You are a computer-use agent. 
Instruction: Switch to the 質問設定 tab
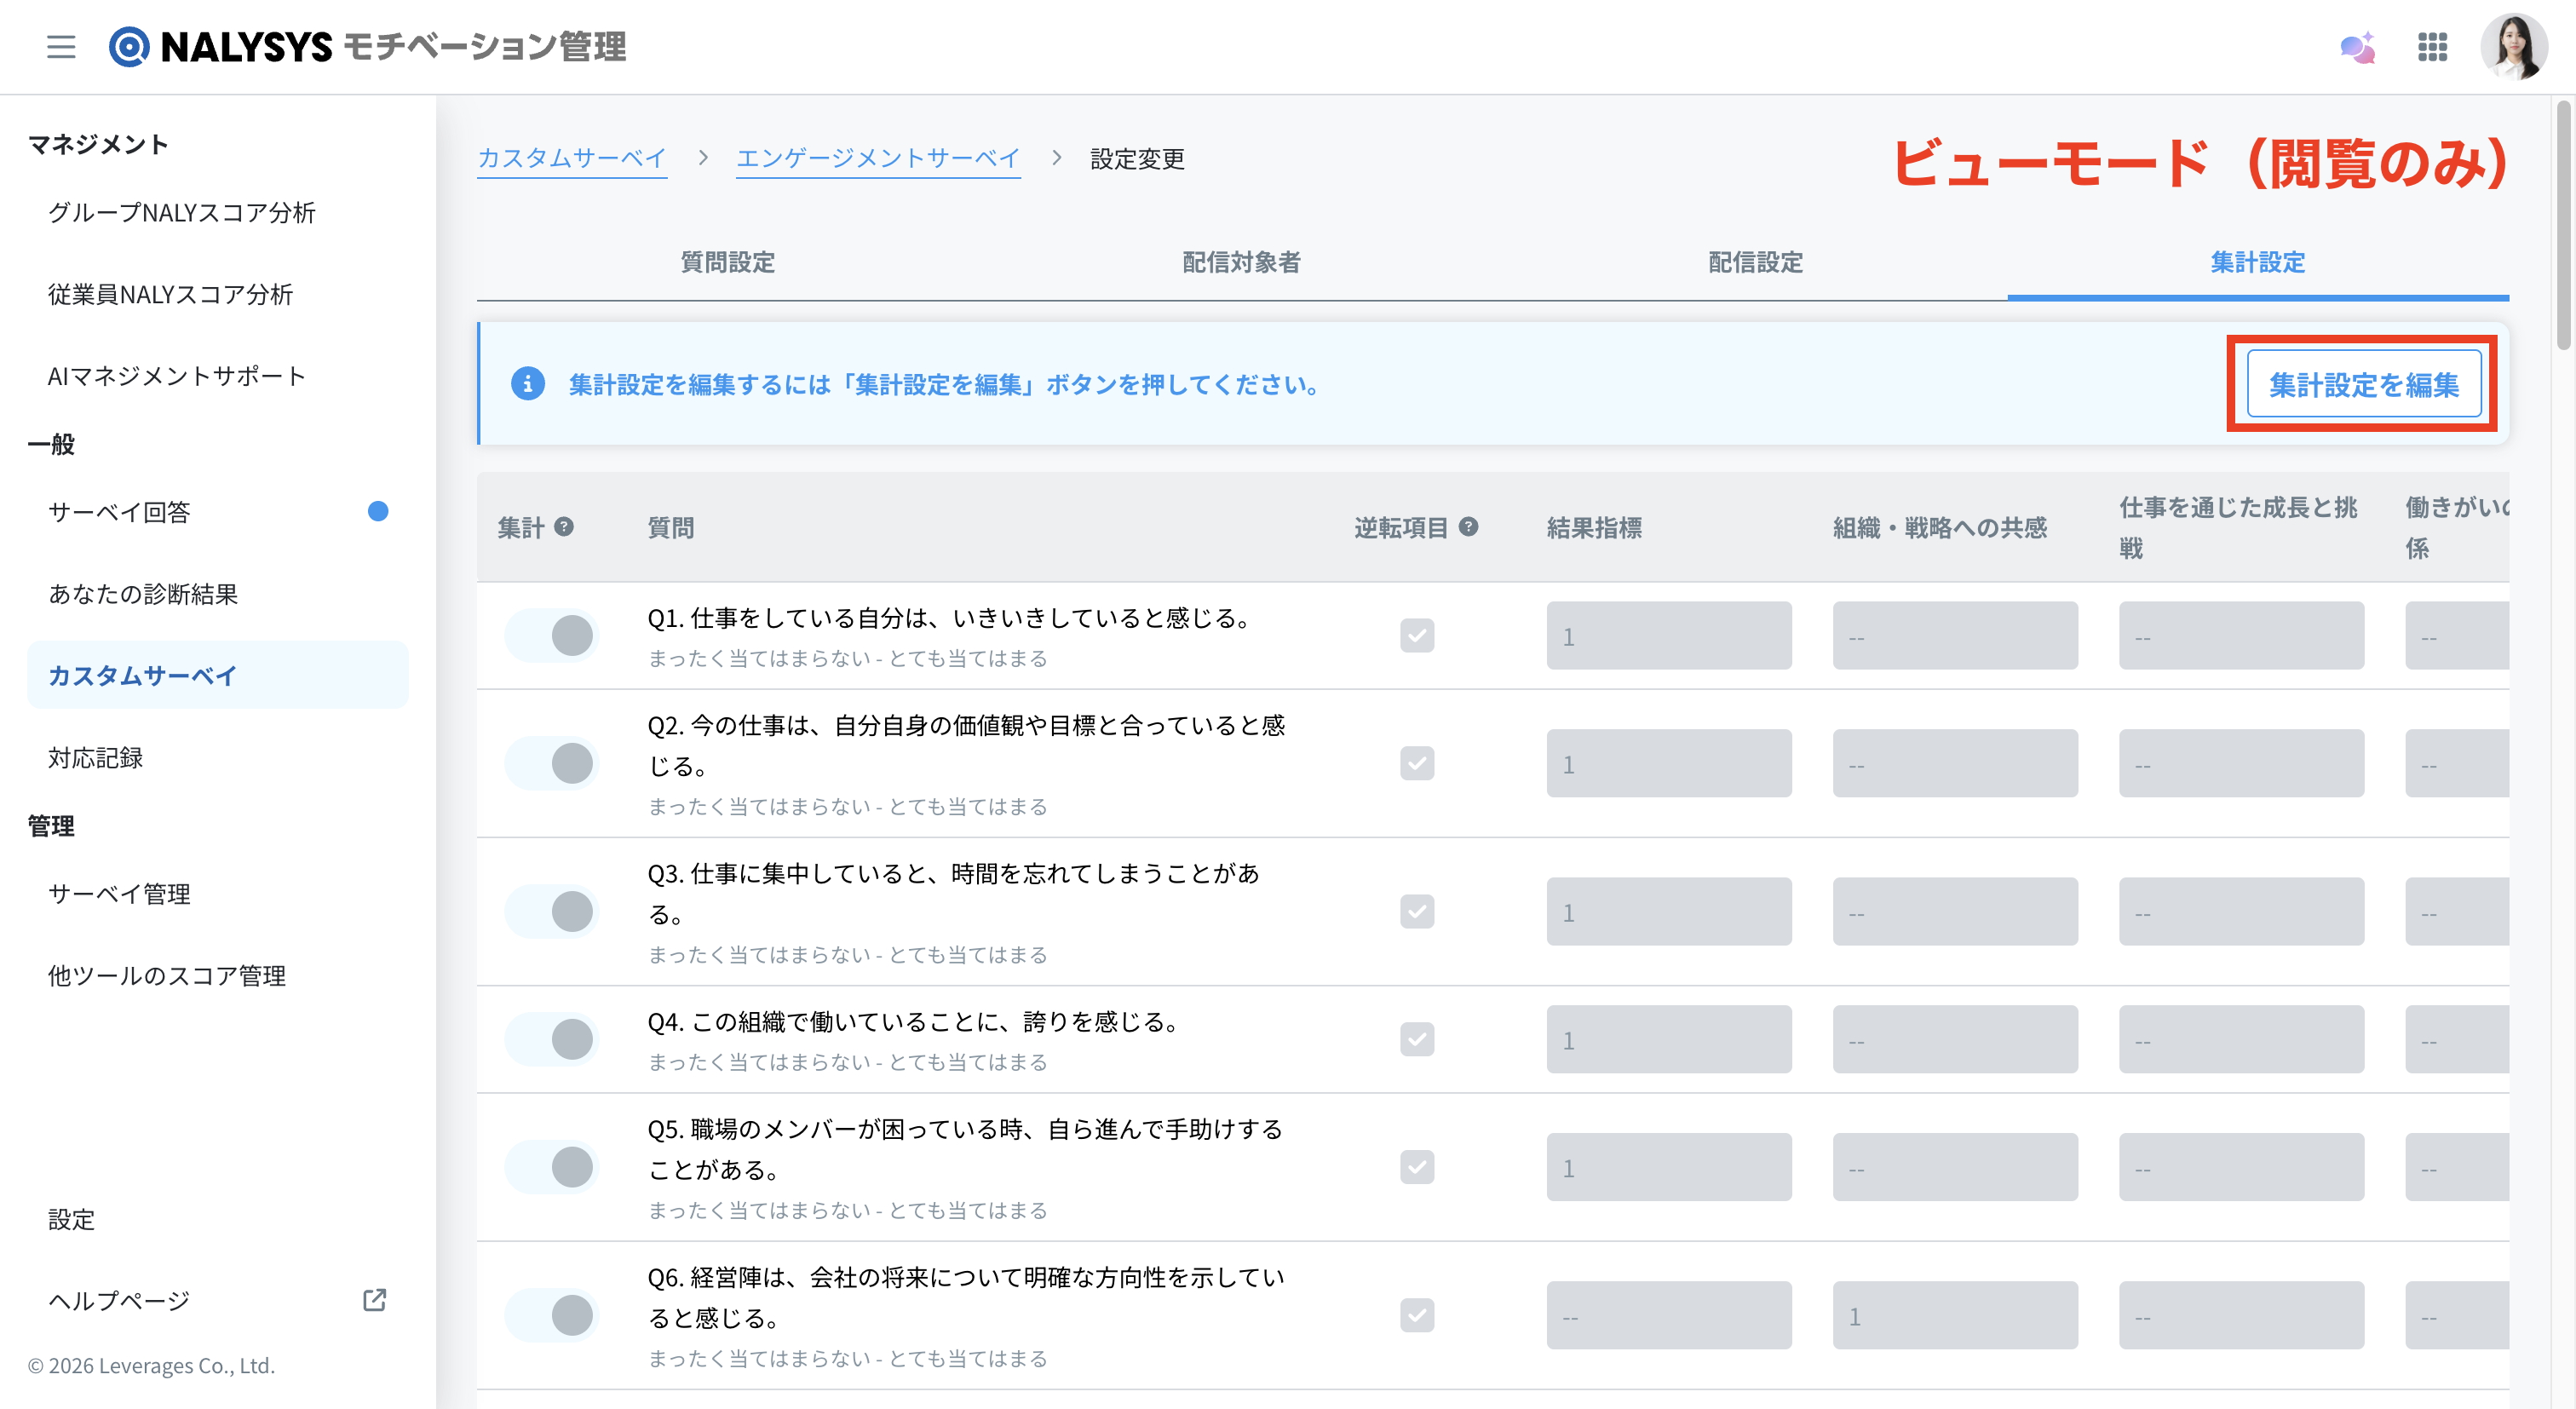728,263
